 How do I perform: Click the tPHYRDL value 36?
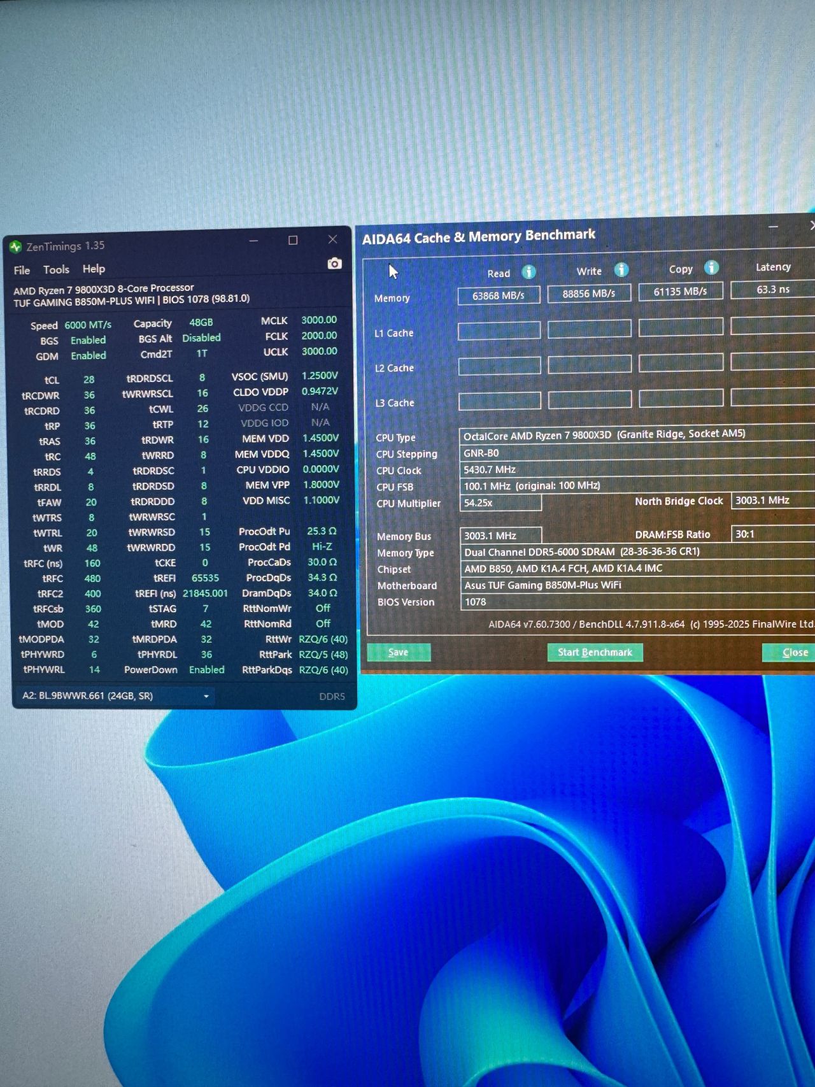(206, 654)
